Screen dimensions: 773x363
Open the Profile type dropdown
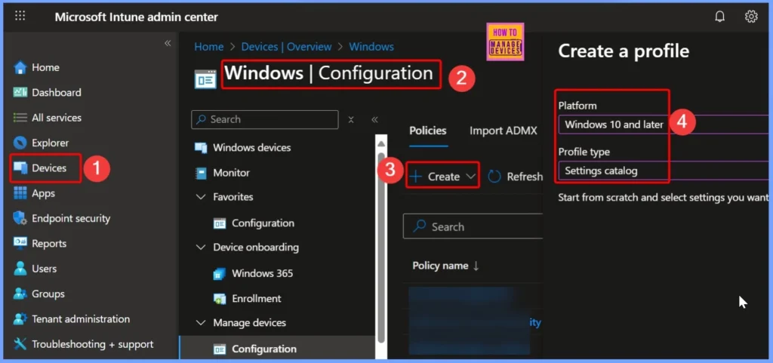[x=664, y=171]
